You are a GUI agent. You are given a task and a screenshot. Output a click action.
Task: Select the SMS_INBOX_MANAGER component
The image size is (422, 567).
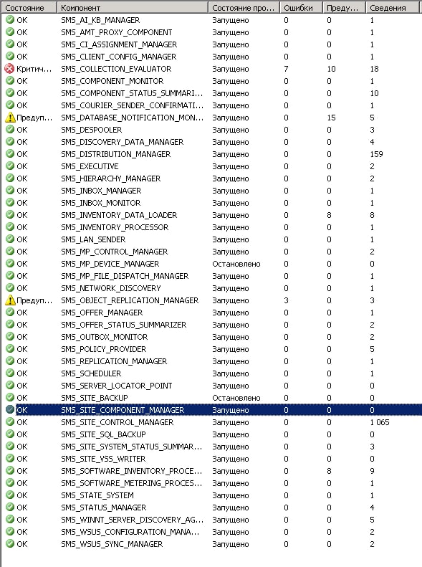tap(101, 191)
